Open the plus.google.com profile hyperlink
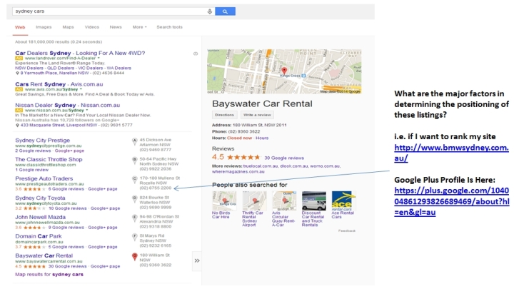This screenshot has width=514, height=289. (452, 201)
